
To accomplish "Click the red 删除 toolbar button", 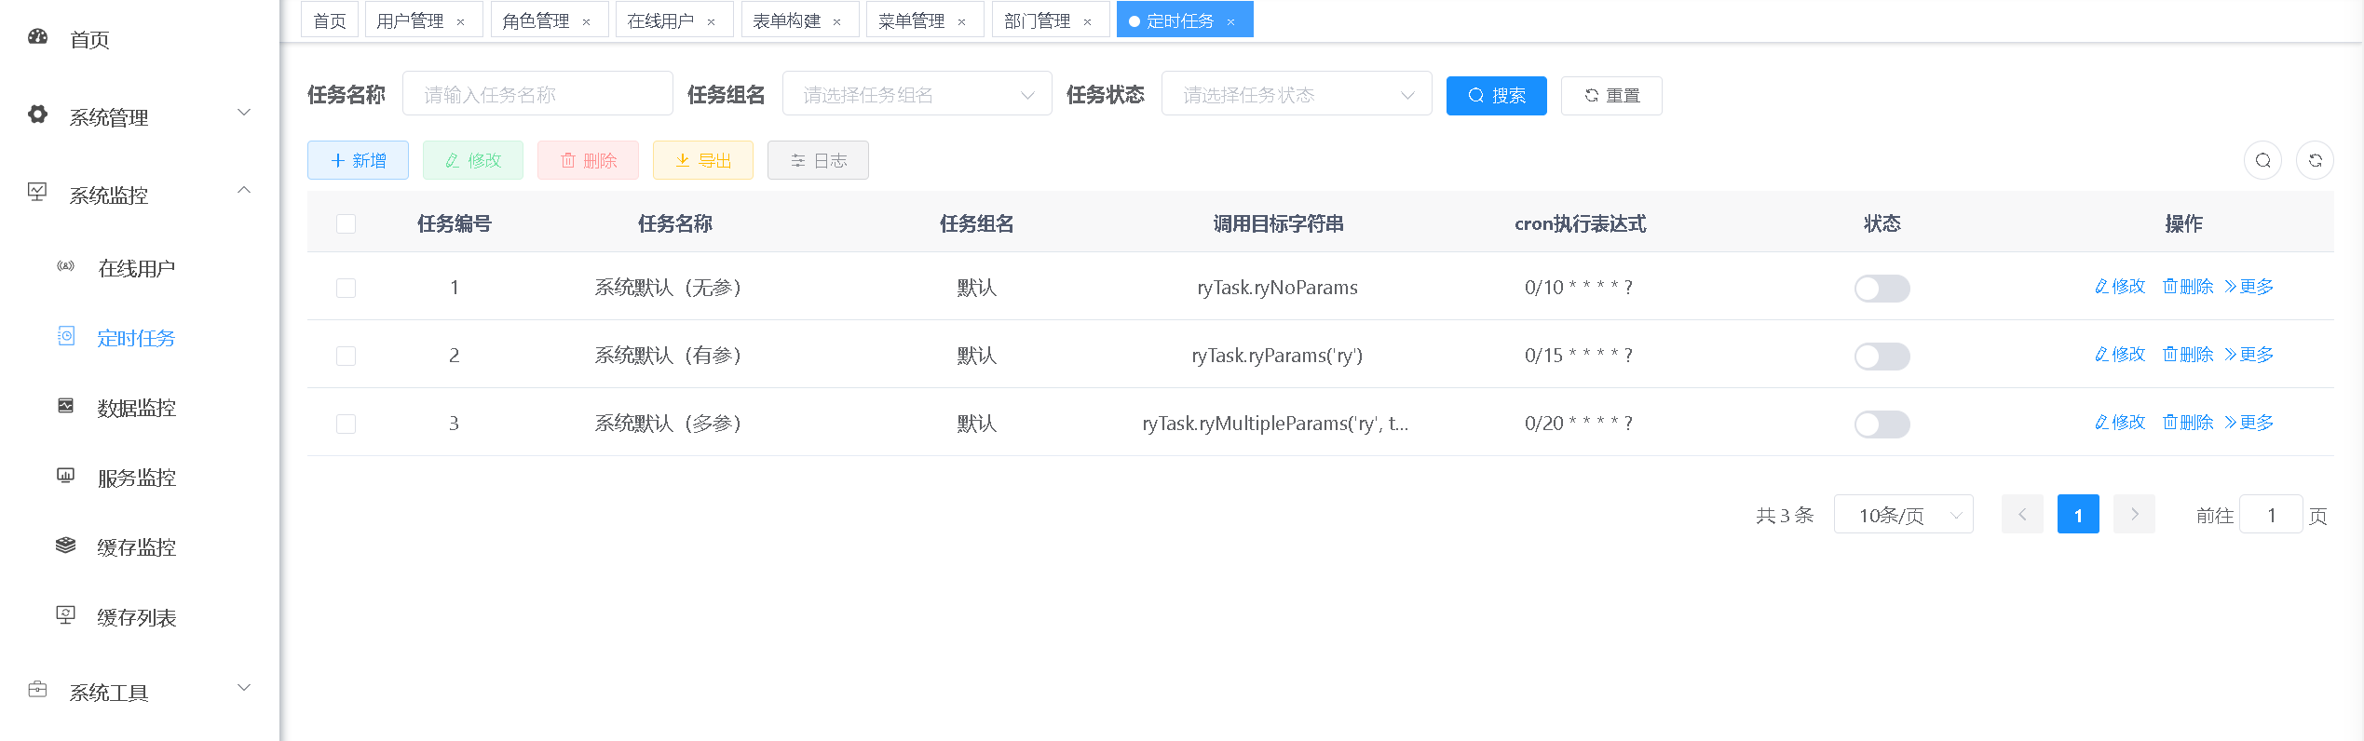I will [588, 160].
